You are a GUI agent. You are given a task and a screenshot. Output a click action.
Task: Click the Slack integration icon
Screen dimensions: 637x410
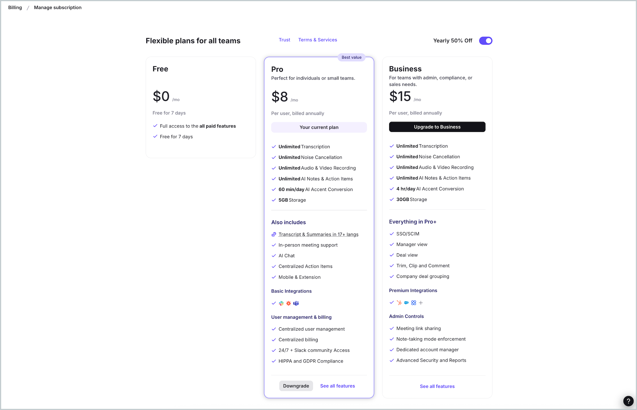tap(281, 303)
